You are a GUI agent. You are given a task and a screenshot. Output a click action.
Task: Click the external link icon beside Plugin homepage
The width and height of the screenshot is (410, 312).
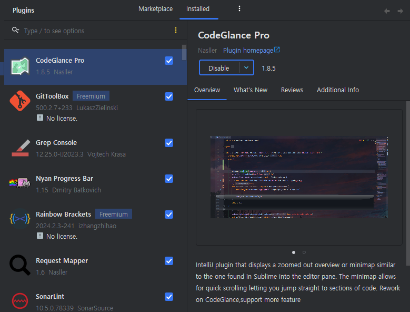click(277, 50)
